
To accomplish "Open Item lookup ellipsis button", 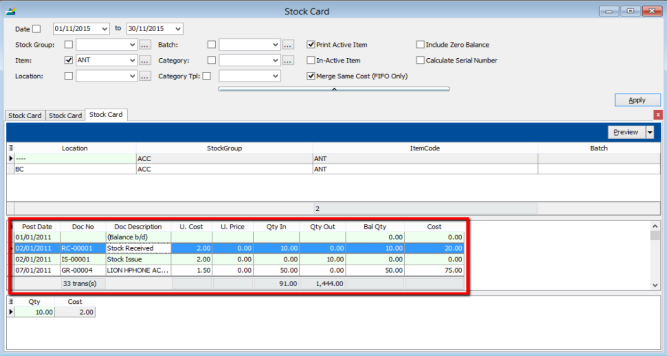I will (x=145, y=60).
